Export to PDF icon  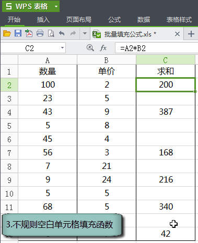(29, 33)
